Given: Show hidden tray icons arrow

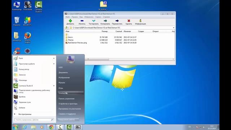Looking at the screenshot, I should pyautogui.click(x=193, y=127).
